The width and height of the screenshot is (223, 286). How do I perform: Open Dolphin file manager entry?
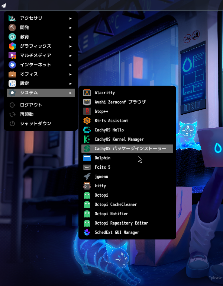click(x=127, y=158)
